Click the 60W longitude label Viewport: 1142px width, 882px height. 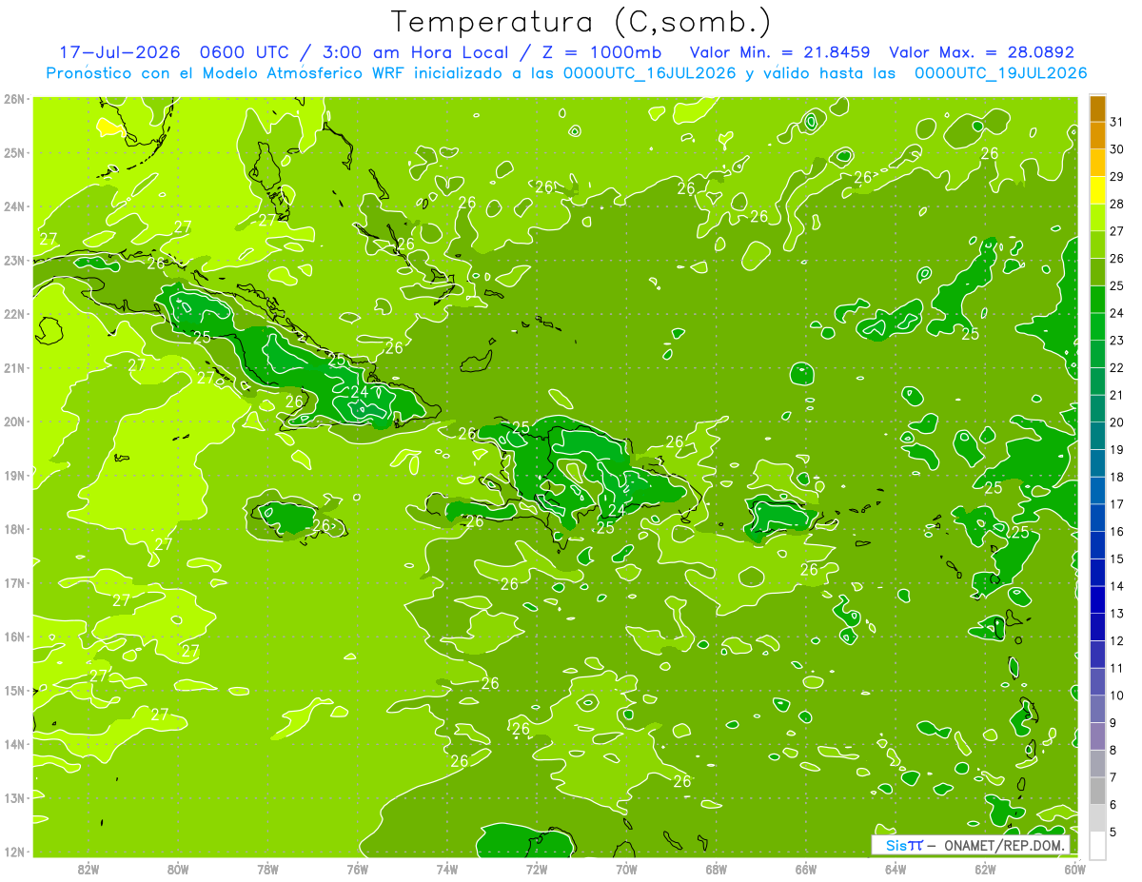click(1075, 869)
